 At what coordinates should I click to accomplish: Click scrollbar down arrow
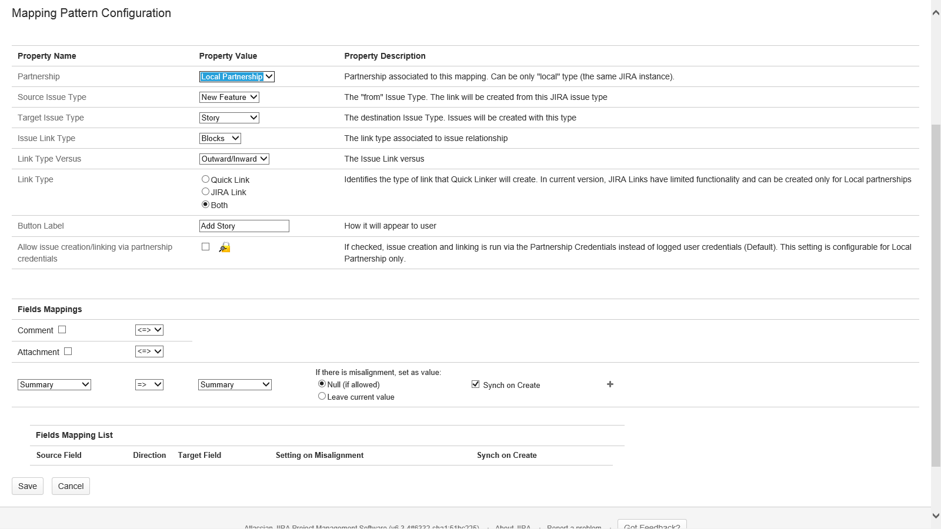point(936,515)
